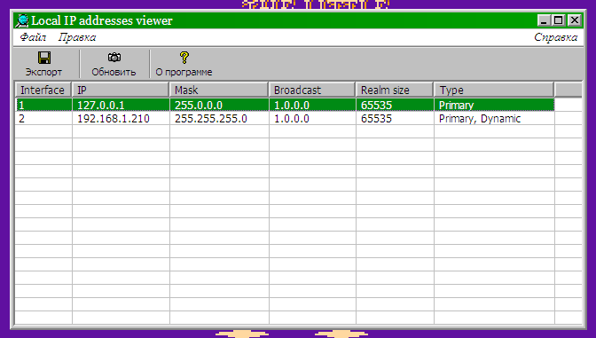Maximize the Local IP addresses viewer window
Viewport: 596px width, 338px height.
[559, 20]
